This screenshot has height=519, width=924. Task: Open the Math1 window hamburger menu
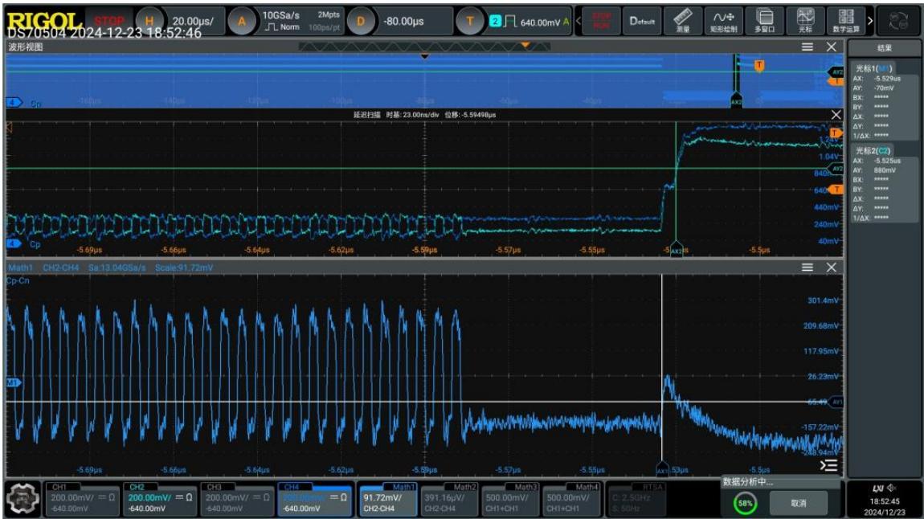click(807, 268)
